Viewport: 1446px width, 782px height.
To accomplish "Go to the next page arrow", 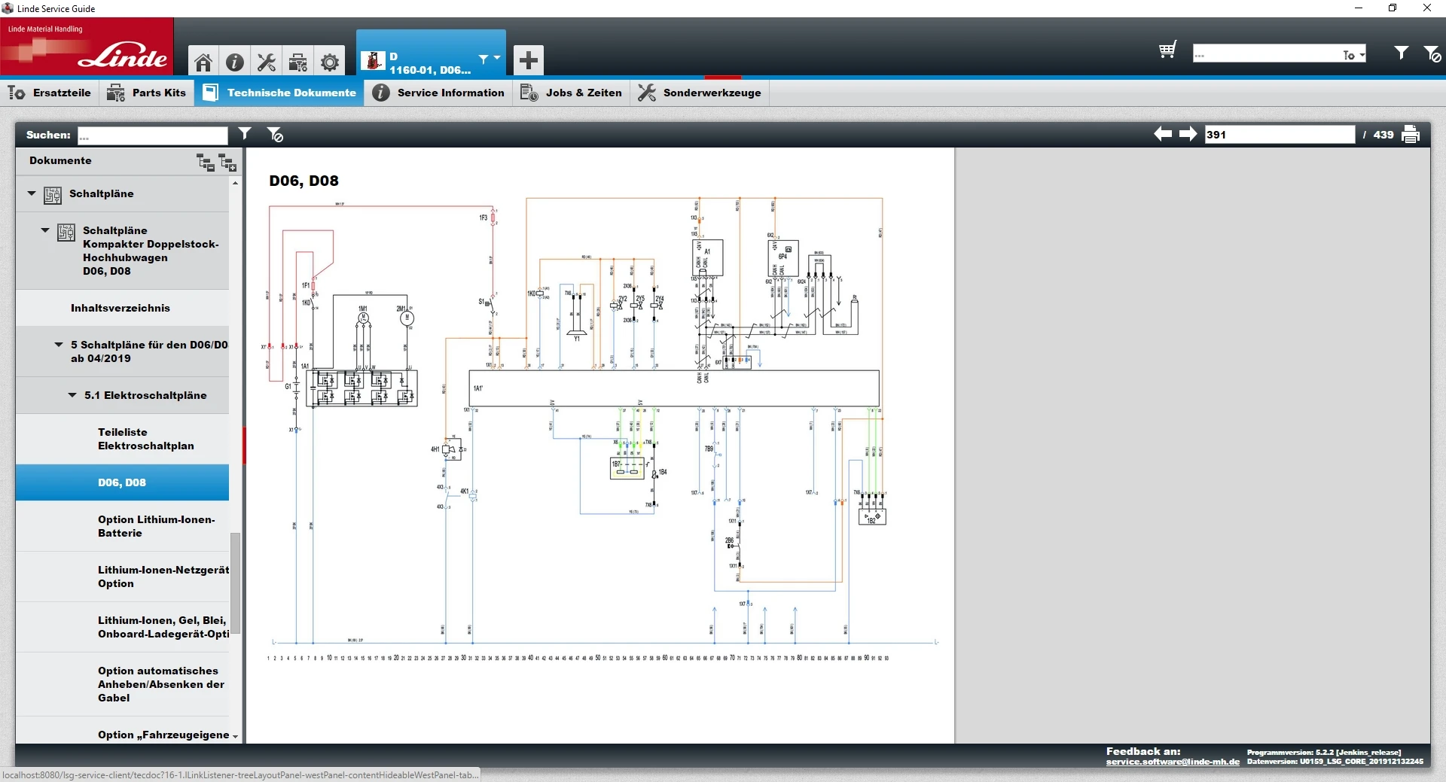I will pyautogui.click(x=1188, y=134).
